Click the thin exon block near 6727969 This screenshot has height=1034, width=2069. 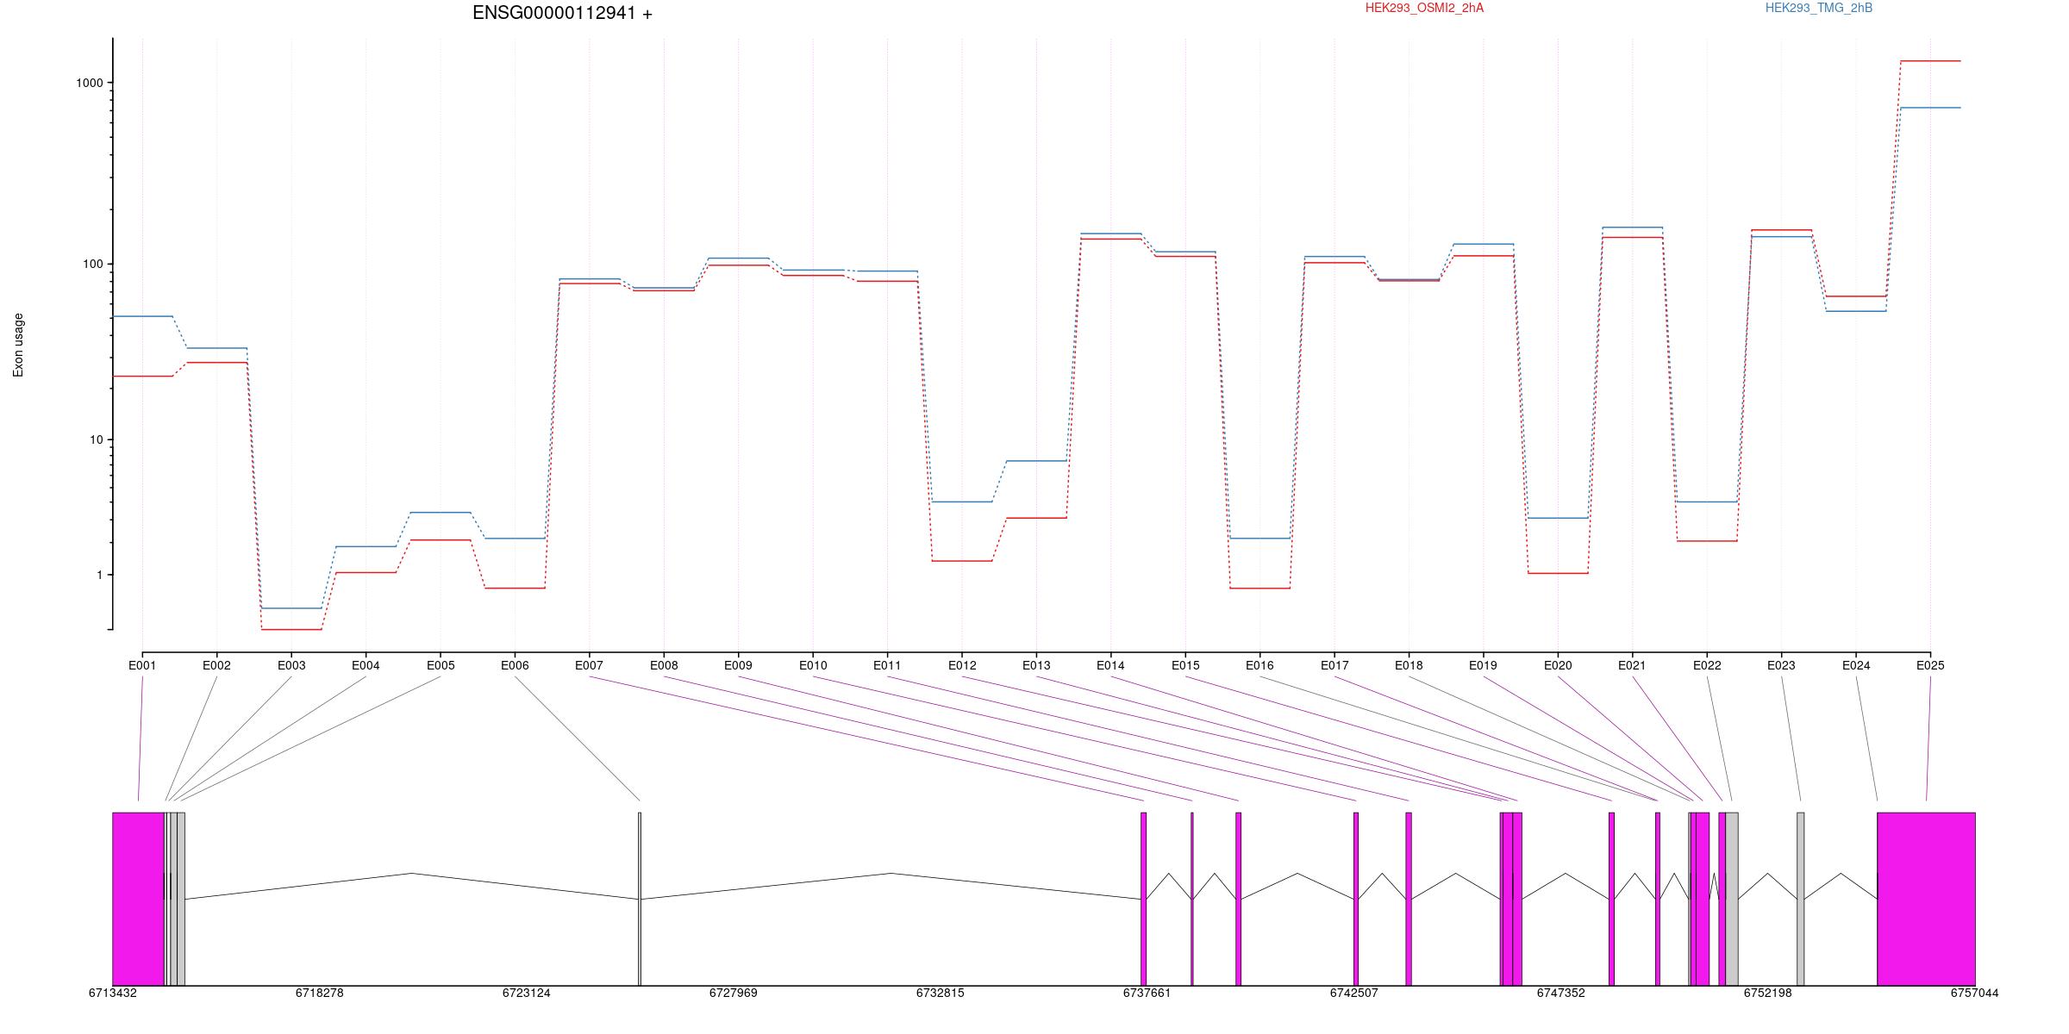pyautogui.click(x=640, y=899)
